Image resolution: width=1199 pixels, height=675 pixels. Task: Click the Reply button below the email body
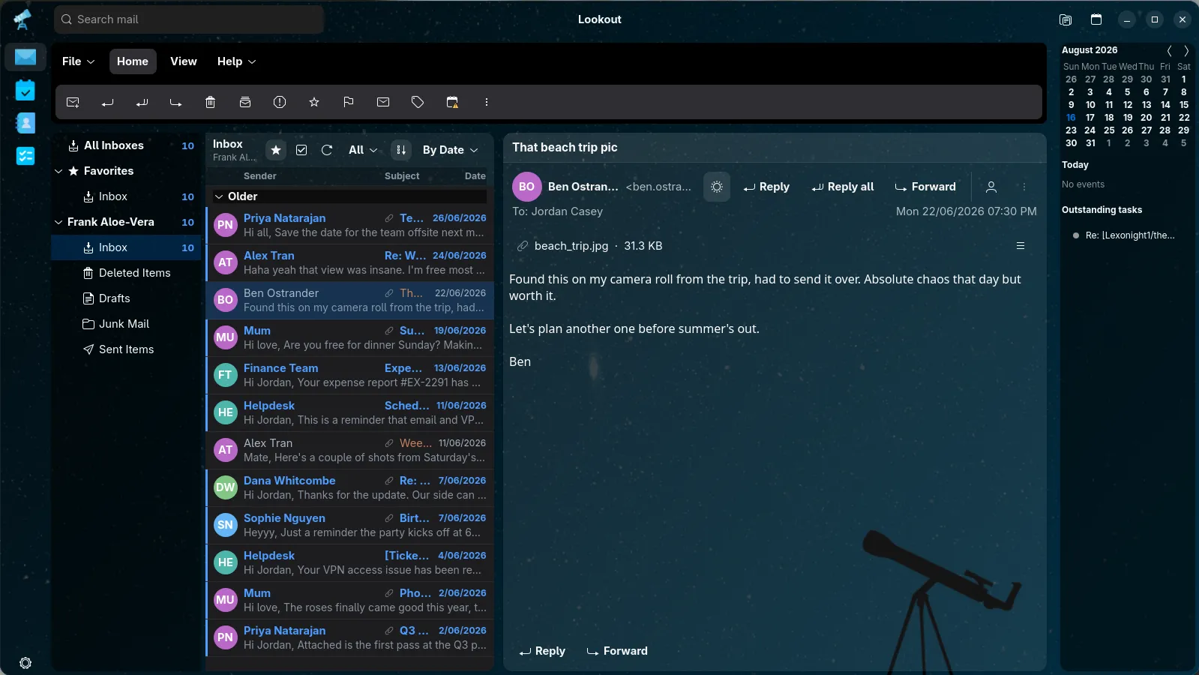[x=542, y=651]
